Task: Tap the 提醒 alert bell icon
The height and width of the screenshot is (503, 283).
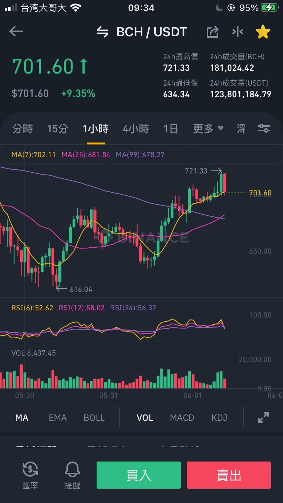Action: click(72, 475)
